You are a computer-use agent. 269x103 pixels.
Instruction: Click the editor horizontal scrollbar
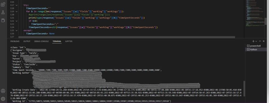click(127, 37)
